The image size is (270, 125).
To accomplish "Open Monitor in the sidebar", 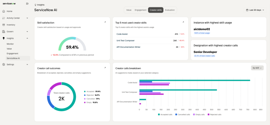I will pos(10,44).
